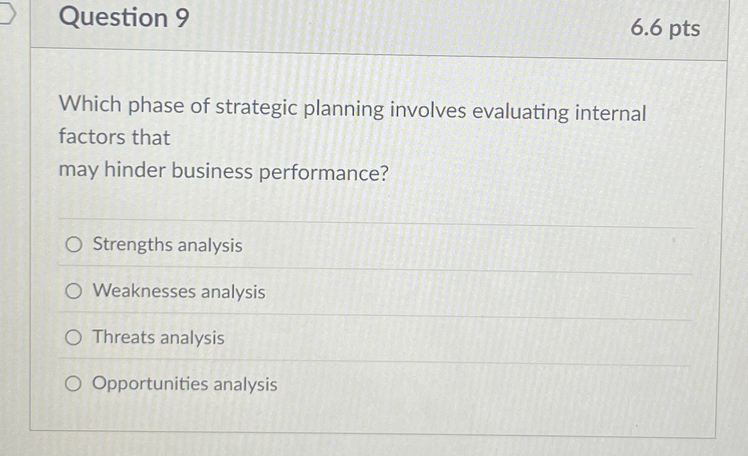The height and width of the screenshot is (456, 748).
Task: Select the Strengths analysis radio button
Action: pos(74,245)
